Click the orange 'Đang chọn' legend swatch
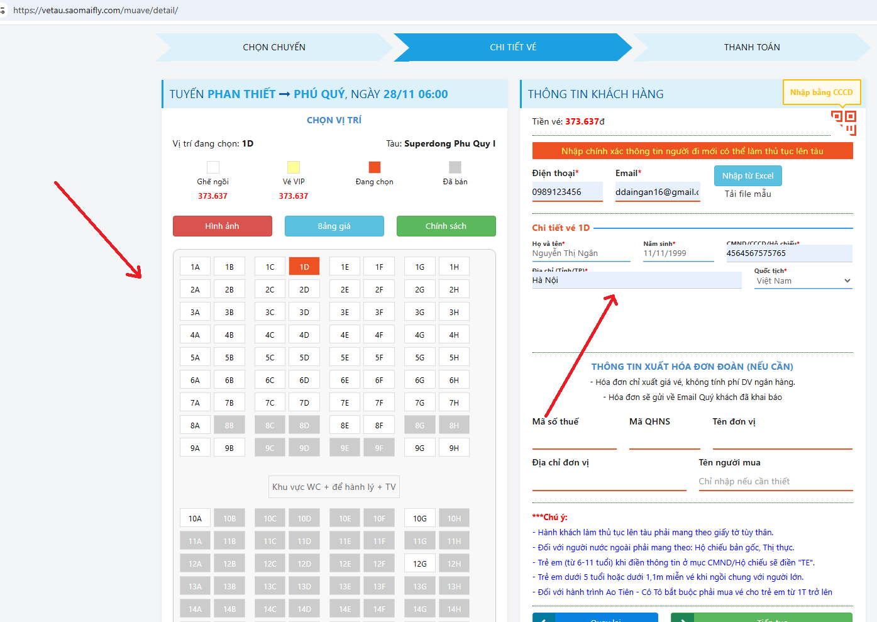The height and width of the screenshot is (622, 877). click(375, 167)
